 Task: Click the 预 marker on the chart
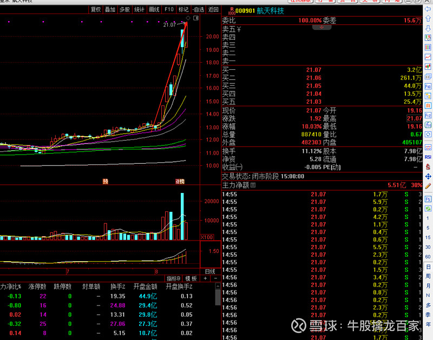(105, 181)
